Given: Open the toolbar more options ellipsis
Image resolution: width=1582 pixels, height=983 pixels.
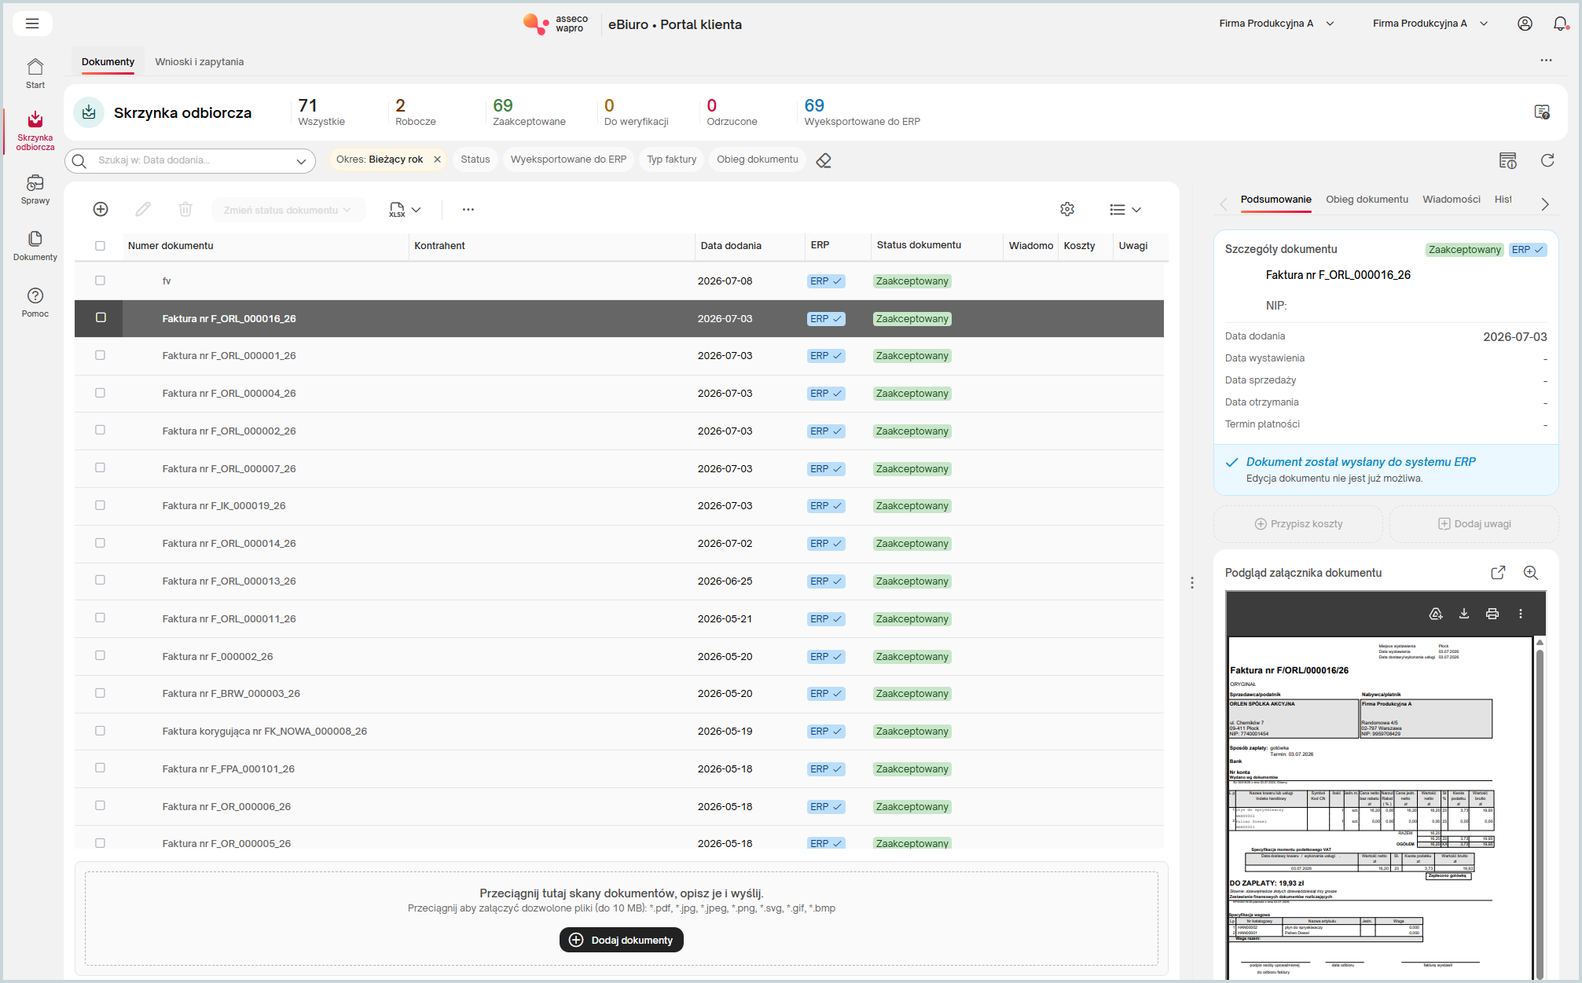Looking at the screenshot, I should [x=468, y=209].
